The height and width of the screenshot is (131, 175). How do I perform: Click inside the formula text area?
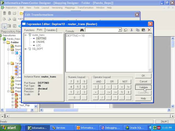(107, 53)
